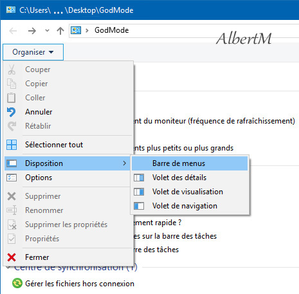Screen dimensions: 299x294
Task: Select Options in the Organiser menu
Action: [68, 178]
